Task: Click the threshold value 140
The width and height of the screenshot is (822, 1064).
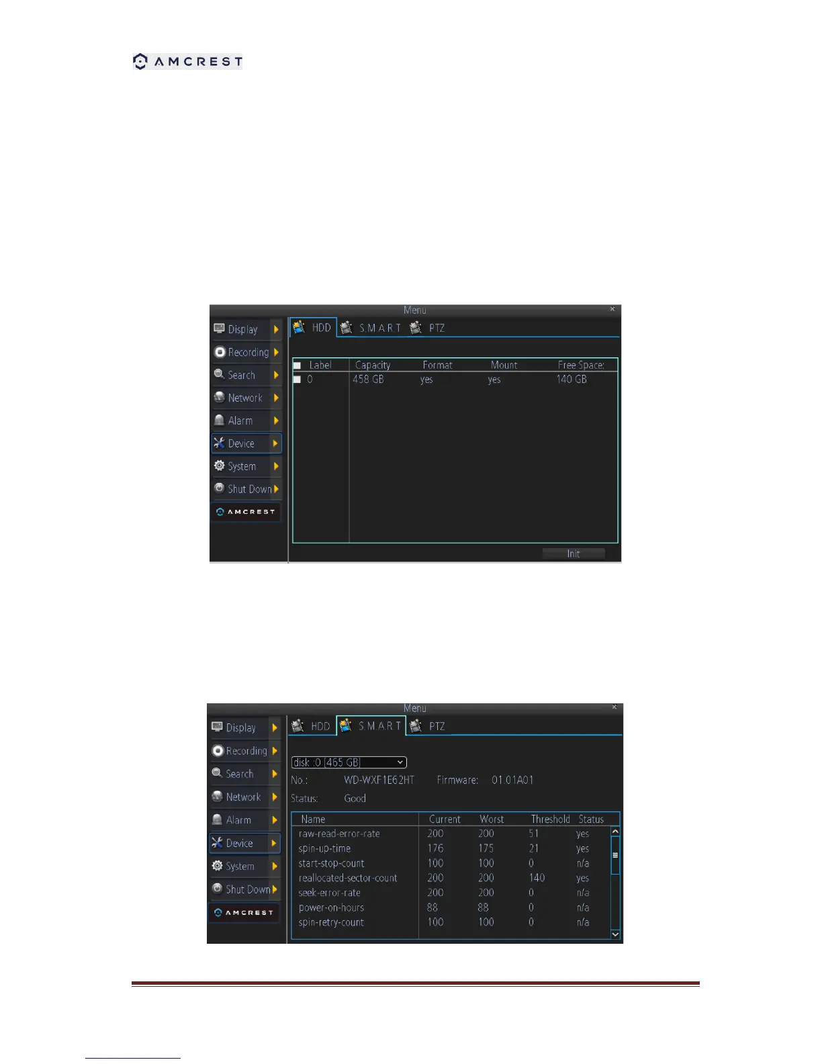Action: click(537, 878)
